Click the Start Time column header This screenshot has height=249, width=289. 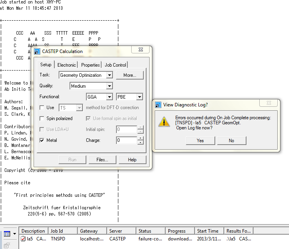(x=209, y=231)
